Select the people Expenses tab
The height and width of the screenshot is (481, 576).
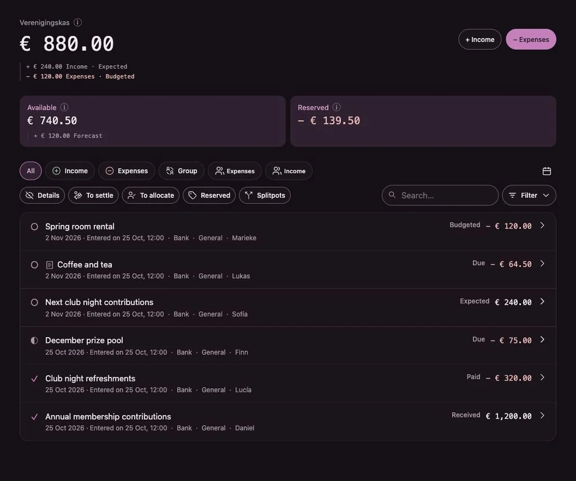(235, 171)
